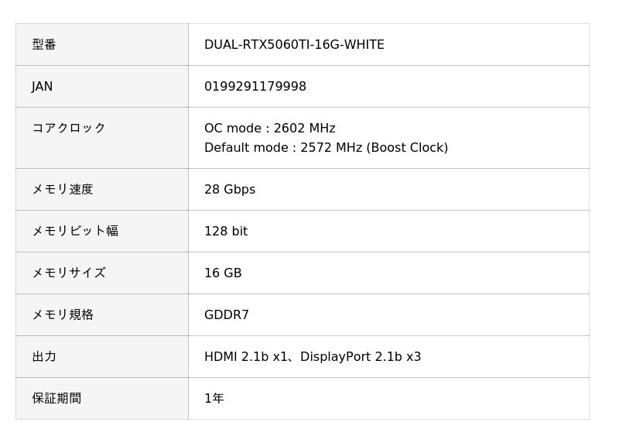Image resolution: width=619 pixels, height=443 pixels.
Task: Click the メモリ規格 row label
Action: click(63, 315)
